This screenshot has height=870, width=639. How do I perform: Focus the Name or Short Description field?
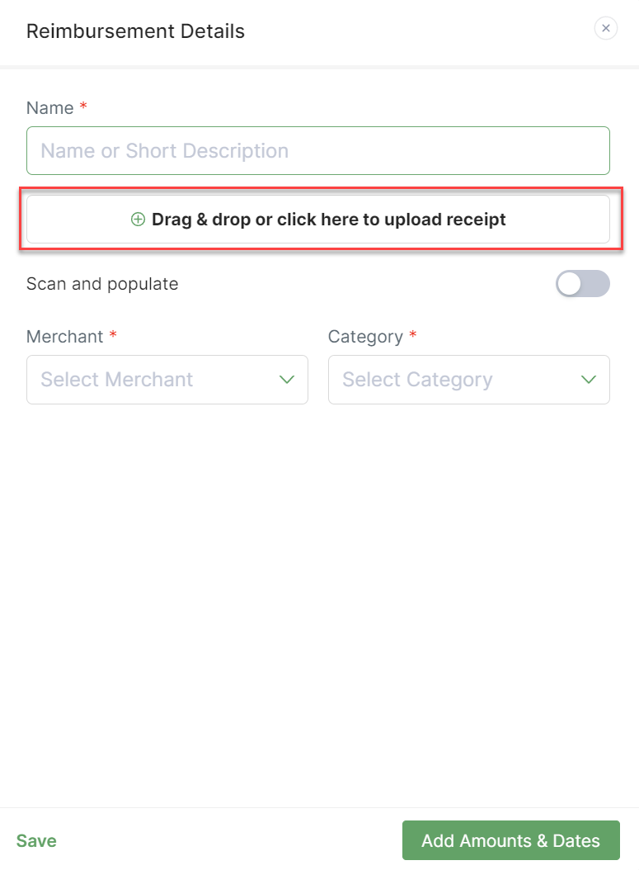pyautogui.click(x=317, y=151)
